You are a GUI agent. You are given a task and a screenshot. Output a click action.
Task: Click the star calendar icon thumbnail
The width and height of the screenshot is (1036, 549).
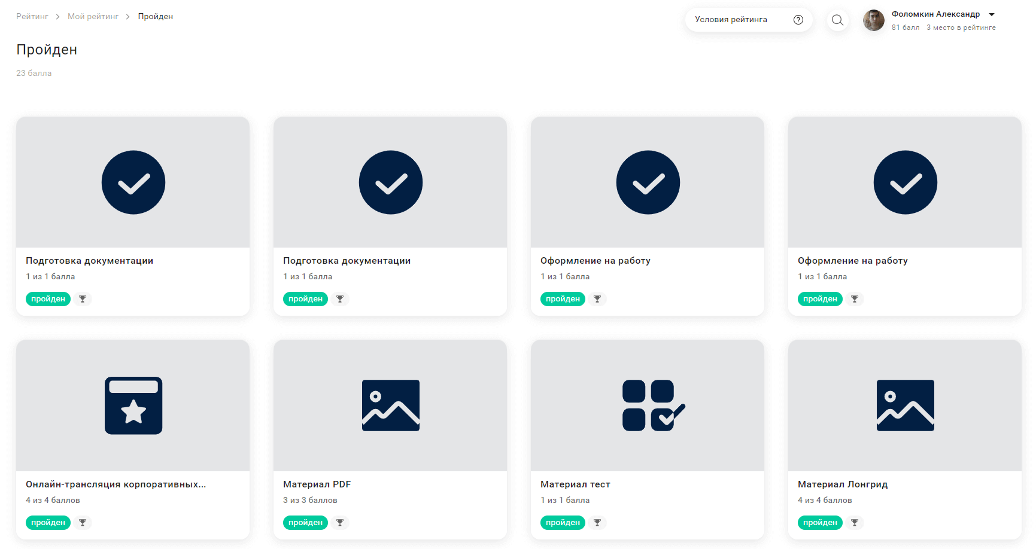point(133,405)
